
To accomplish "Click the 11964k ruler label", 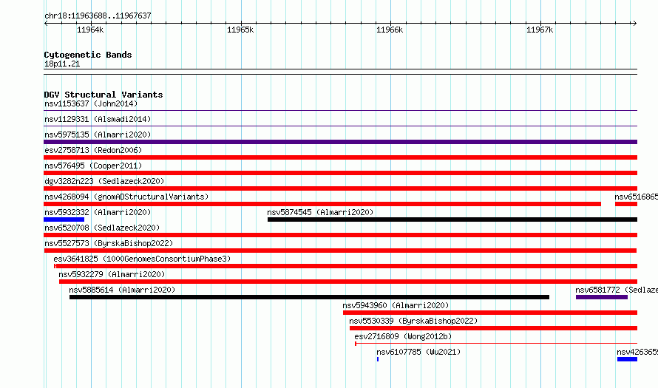I will click(90, 30).
